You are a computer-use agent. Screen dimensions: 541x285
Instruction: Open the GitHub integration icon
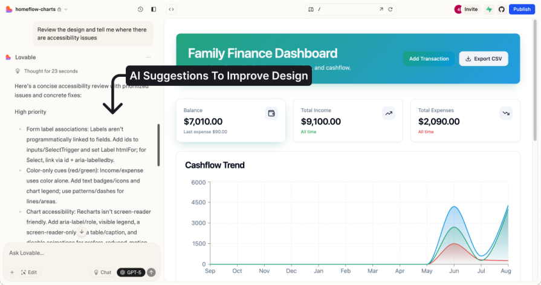[501, 9]
